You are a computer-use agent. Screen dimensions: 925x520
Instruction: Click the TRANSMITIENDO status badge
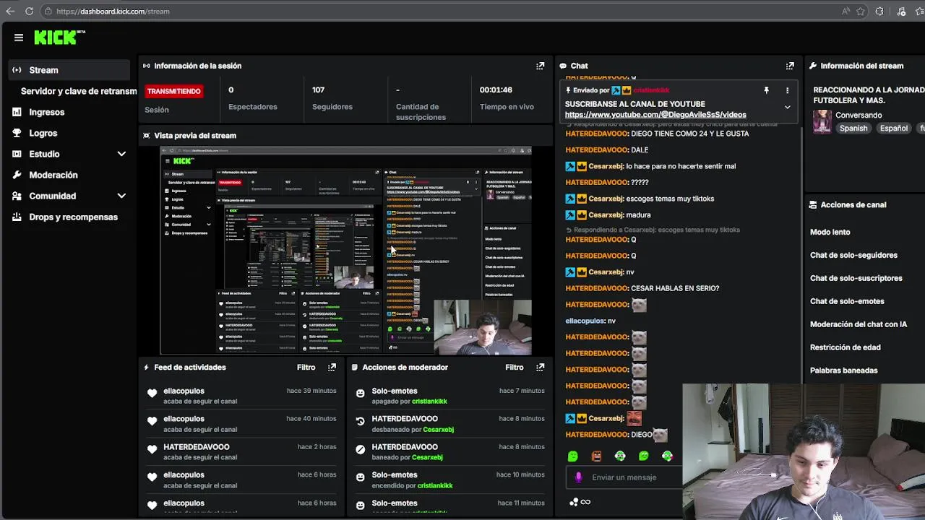[x=173, y=91]
